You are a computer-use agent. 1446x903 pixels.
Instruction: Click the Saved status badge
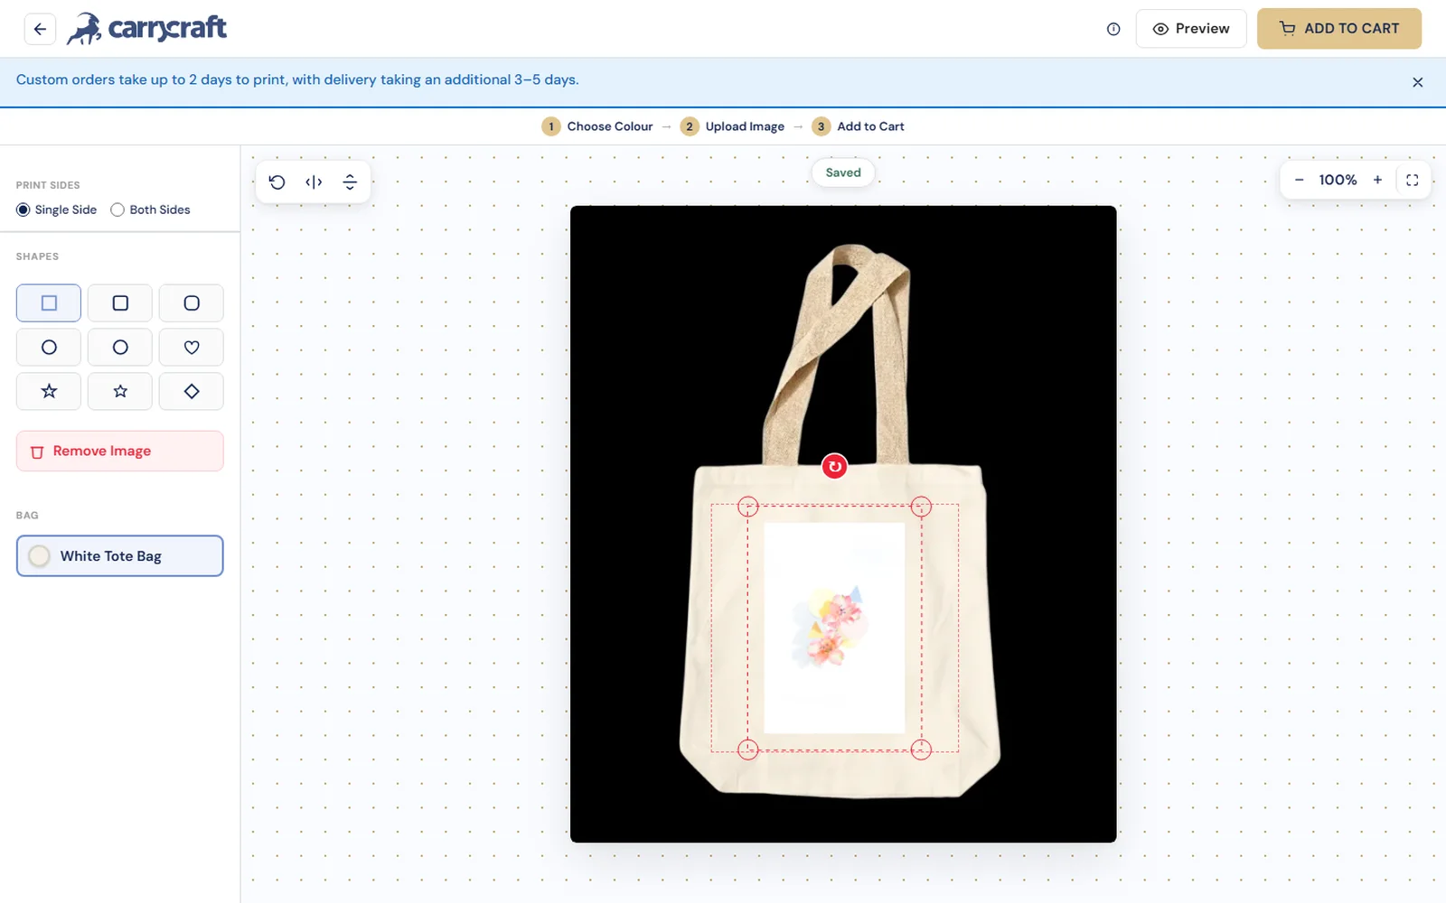843,172
